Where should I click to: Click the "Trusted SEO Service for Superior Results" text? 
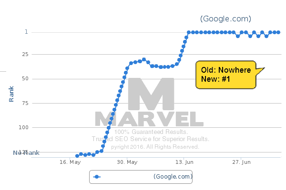[151, 139]
